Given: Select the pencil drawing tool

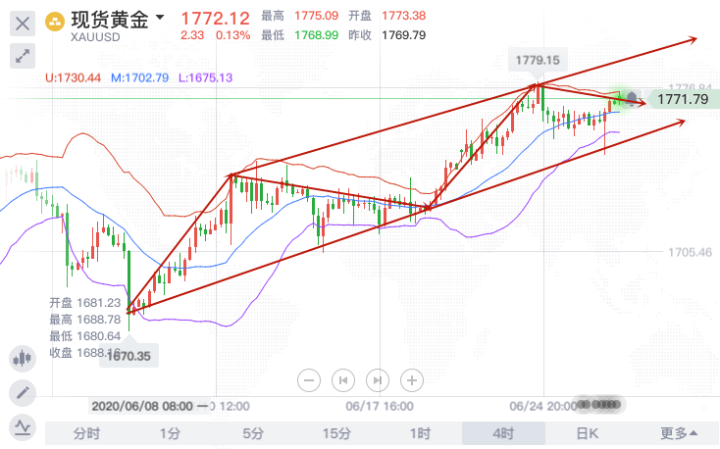Looking at the screenshot, I should pyautogui.click(x=23, y=393).
